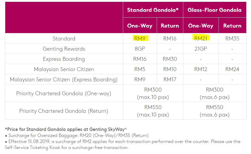Click the Malaysian Senior Citizen row label

pyautogui.click(x=64, y=69)
